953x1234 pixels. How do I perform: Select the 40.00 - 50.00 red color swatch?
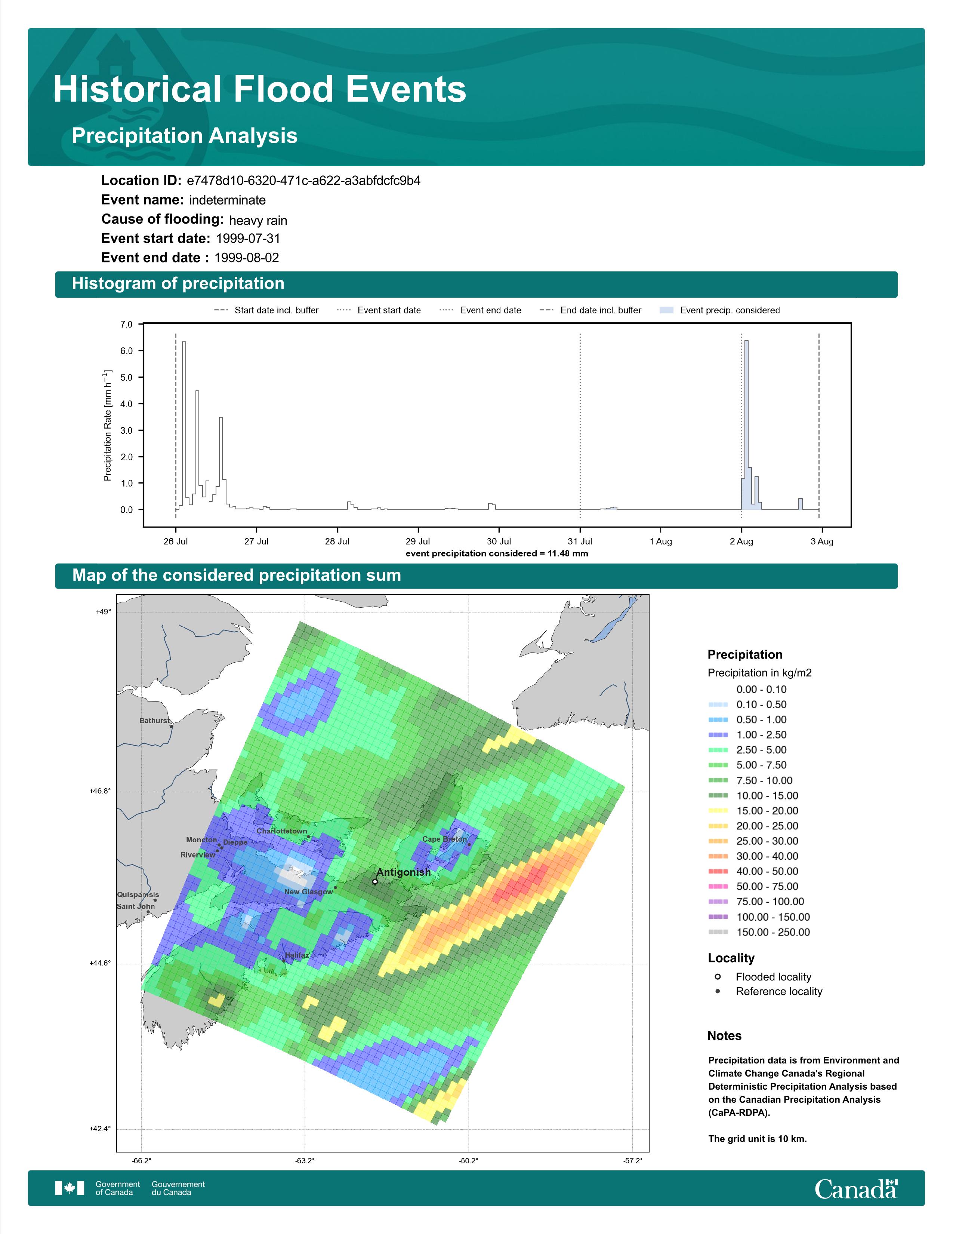click(x=718, y=871)
